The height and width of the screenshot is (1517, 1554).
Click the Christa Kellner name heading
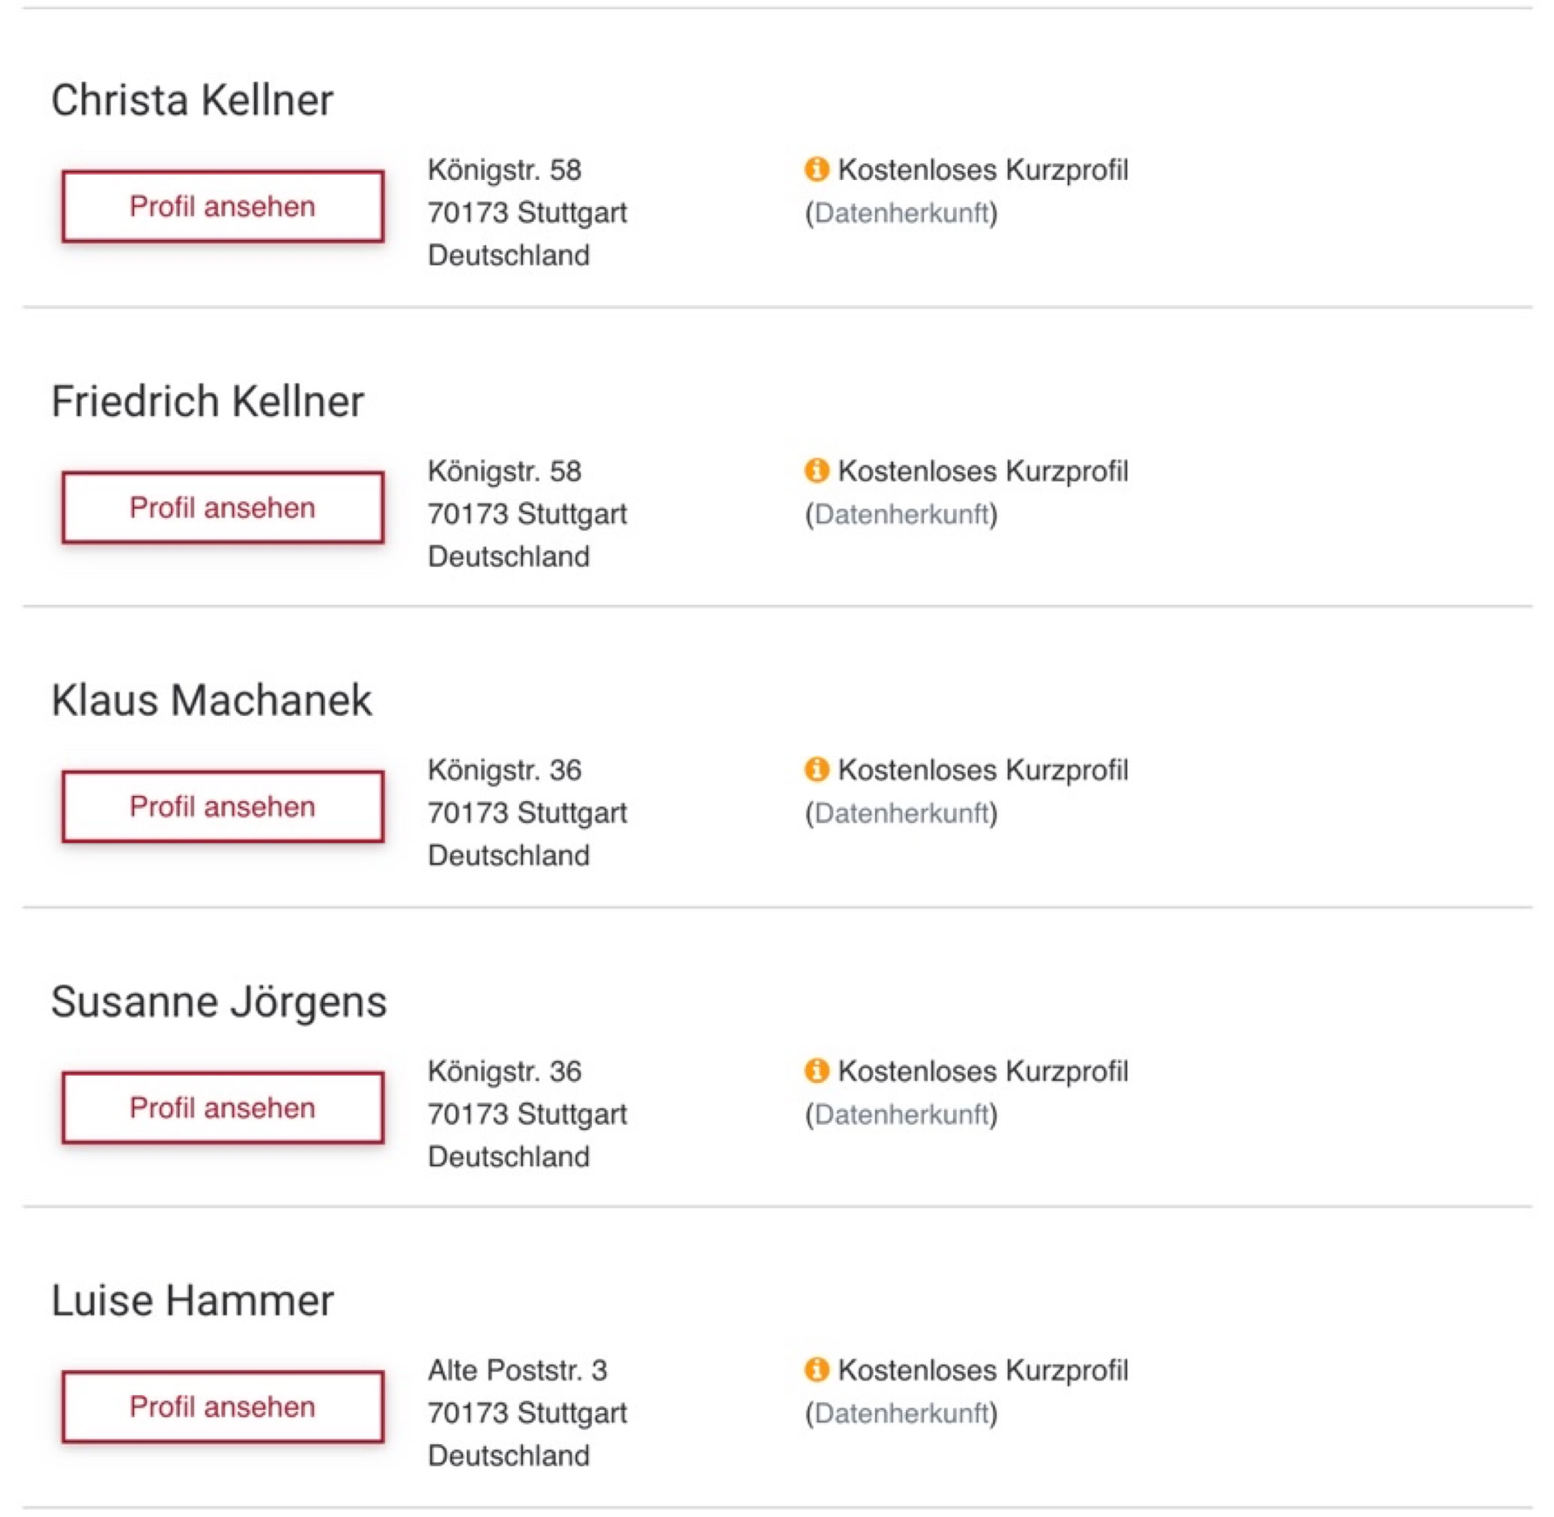coord(192,100)
